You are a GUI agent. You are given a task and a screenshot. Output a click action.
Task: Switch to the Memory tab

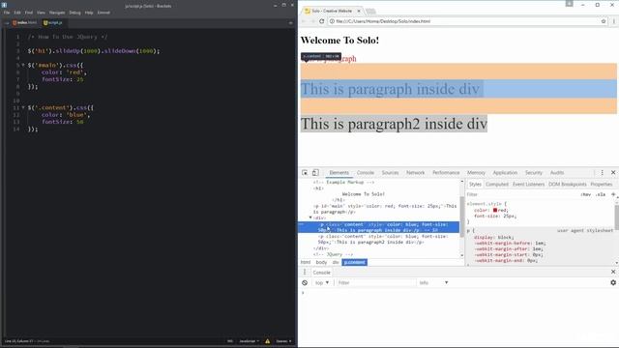(x=476, y=173)
